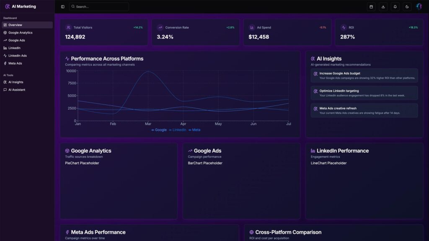
Task: Toggle the LinkedIn series in the chart legend
Action: (178, 130)
